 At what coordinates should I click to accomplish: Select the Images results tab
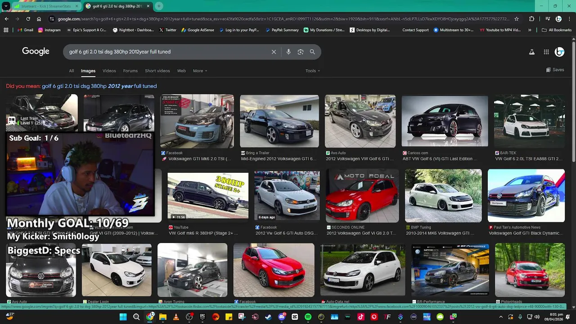tap(88, 71)
